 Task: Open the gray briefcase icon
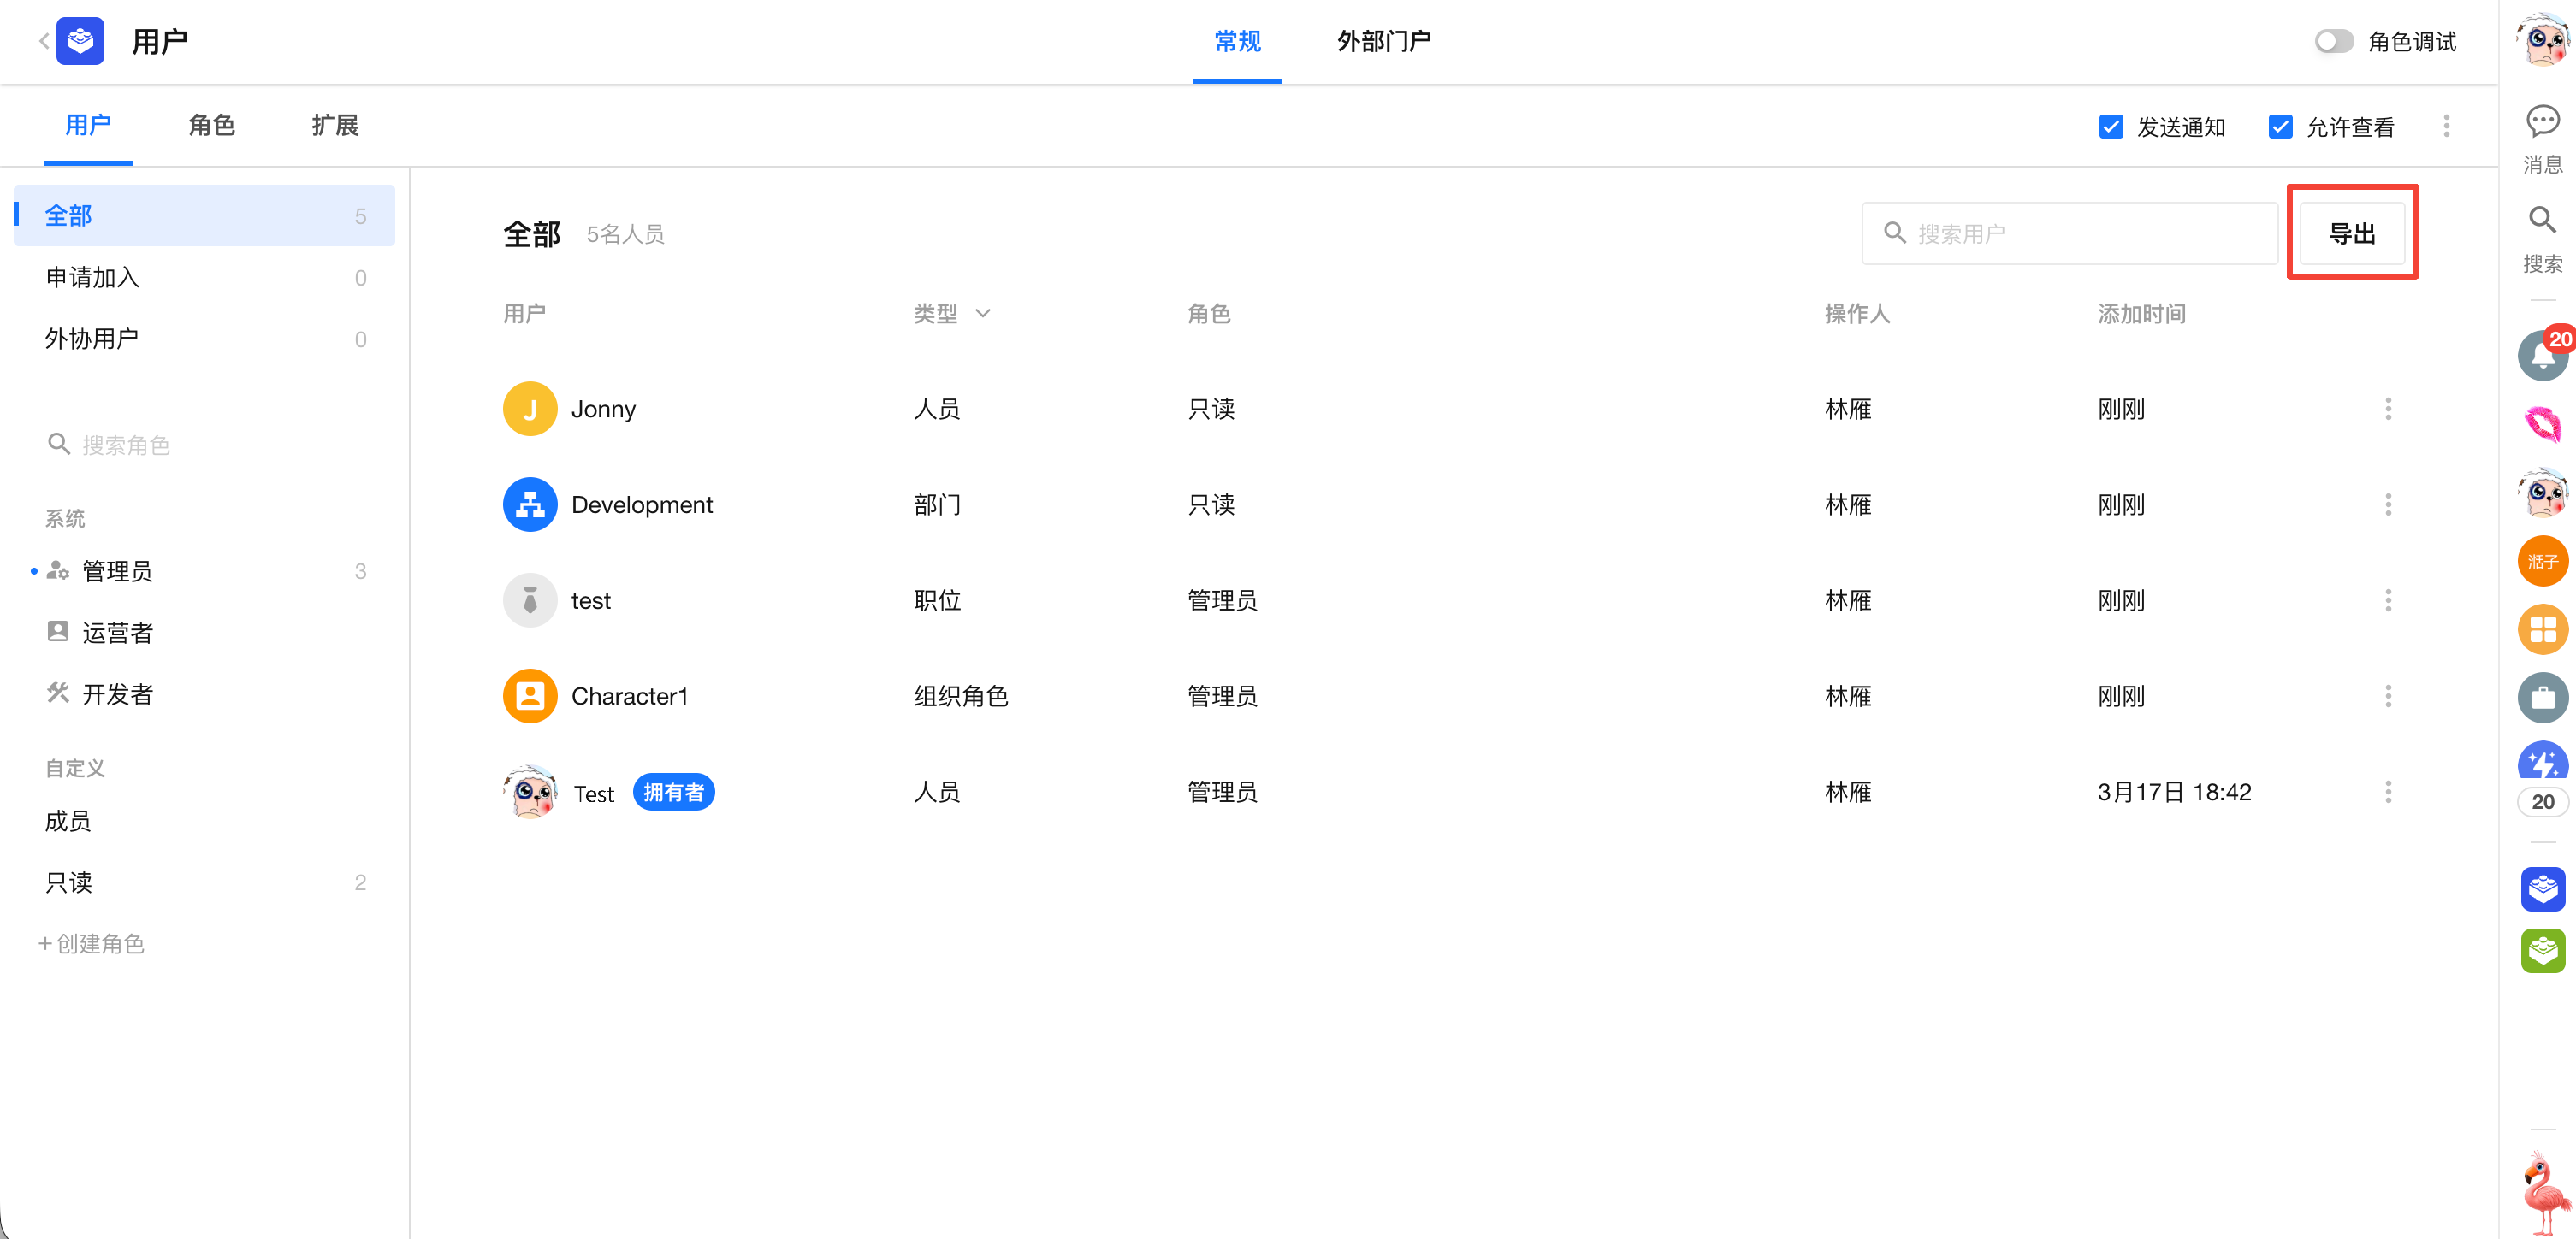click(x=2542, y=697)
